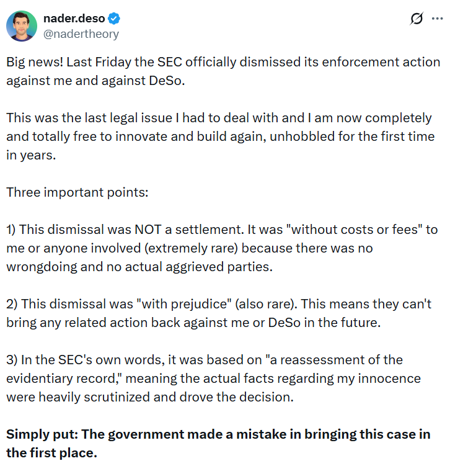Viewport: 450px width, 466px height.
Task: Click the "(also rare)" parenthetical
Action: coord(269,305)
